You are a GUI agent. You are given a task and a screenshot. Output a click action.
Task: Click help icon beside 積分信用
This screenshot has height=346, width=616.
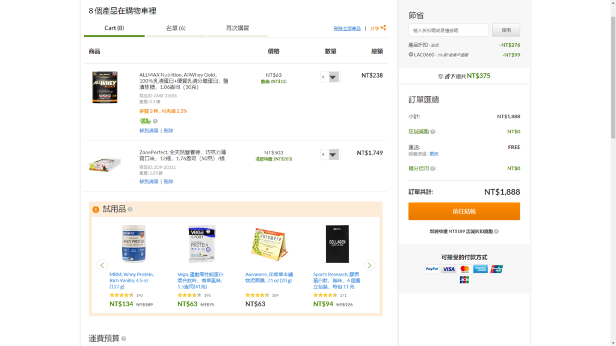click(x=433, y=169)
